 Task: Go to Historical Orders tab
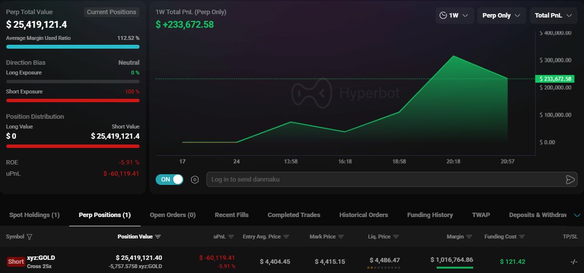pyautogui.click(x=363, y=215)
